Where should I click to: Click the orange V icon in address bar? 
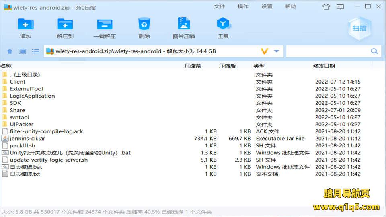[x=264, y=51]
